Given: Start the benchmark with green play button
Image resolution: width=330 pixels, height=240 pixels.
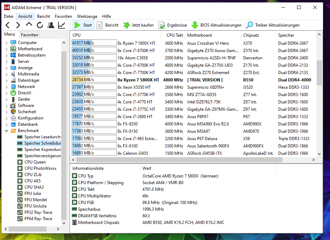Looking at the screenshot, I should [83, 25].
